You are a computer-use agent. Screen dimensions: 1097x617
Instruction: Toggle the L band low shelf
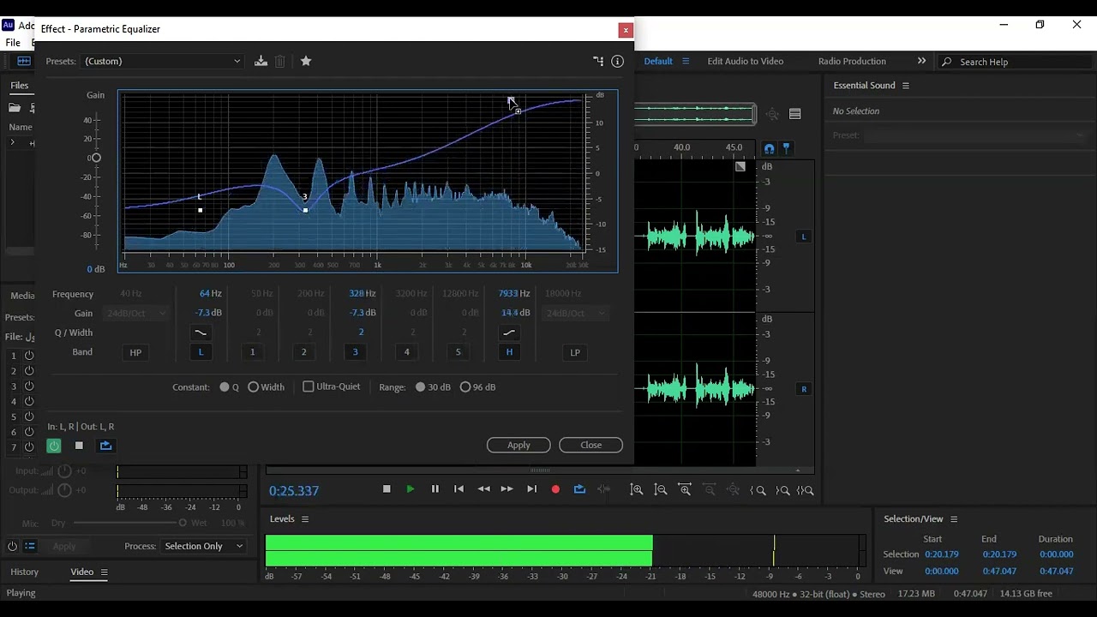[x=201, y=351]
